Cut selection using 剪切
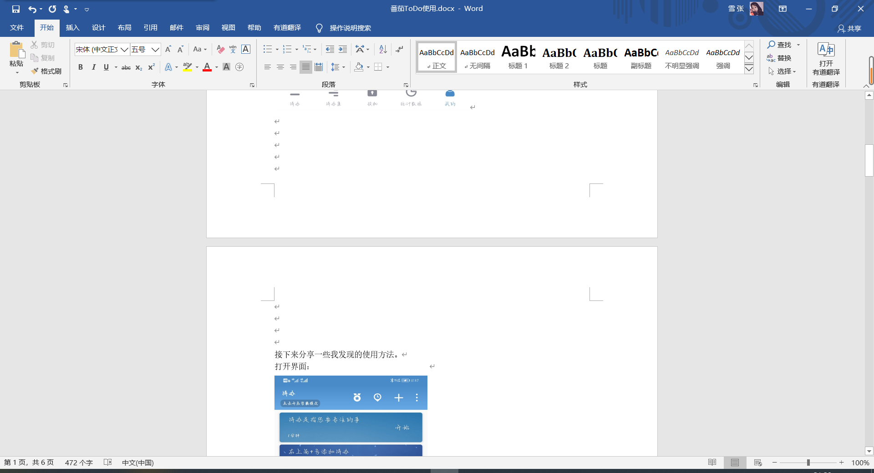 pyautogui.click(x=43, y=45)
